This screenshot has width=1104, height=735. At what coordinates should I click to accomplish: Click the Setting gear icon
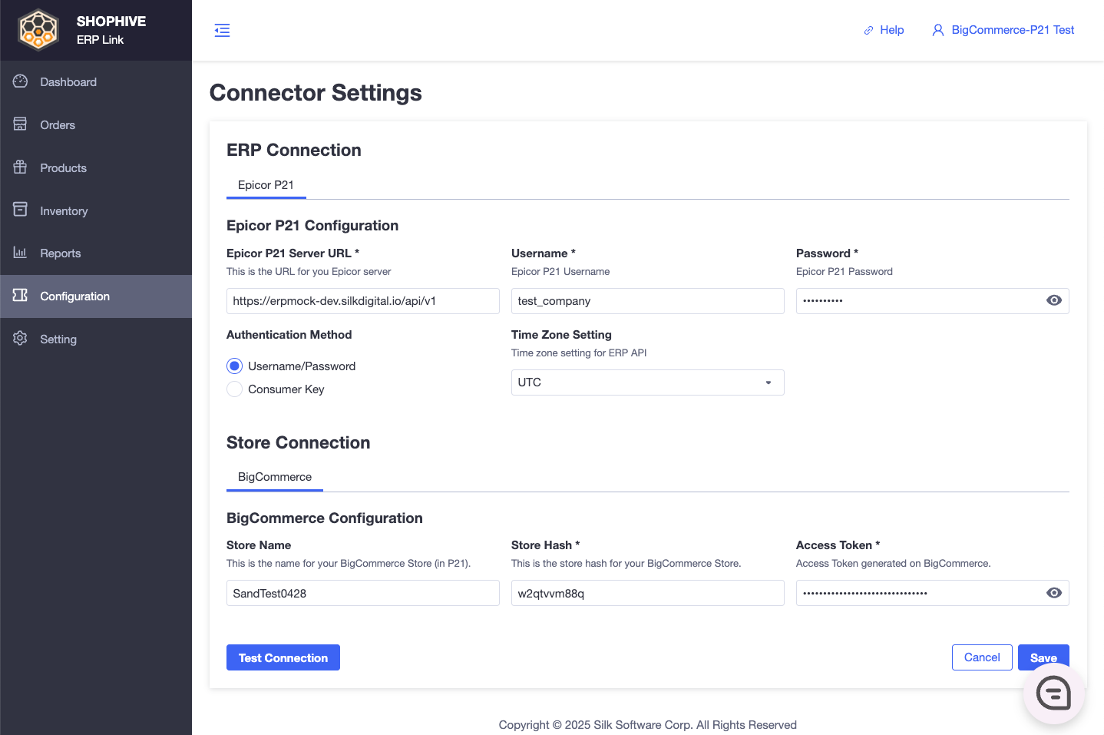click(x=21, y=339)
